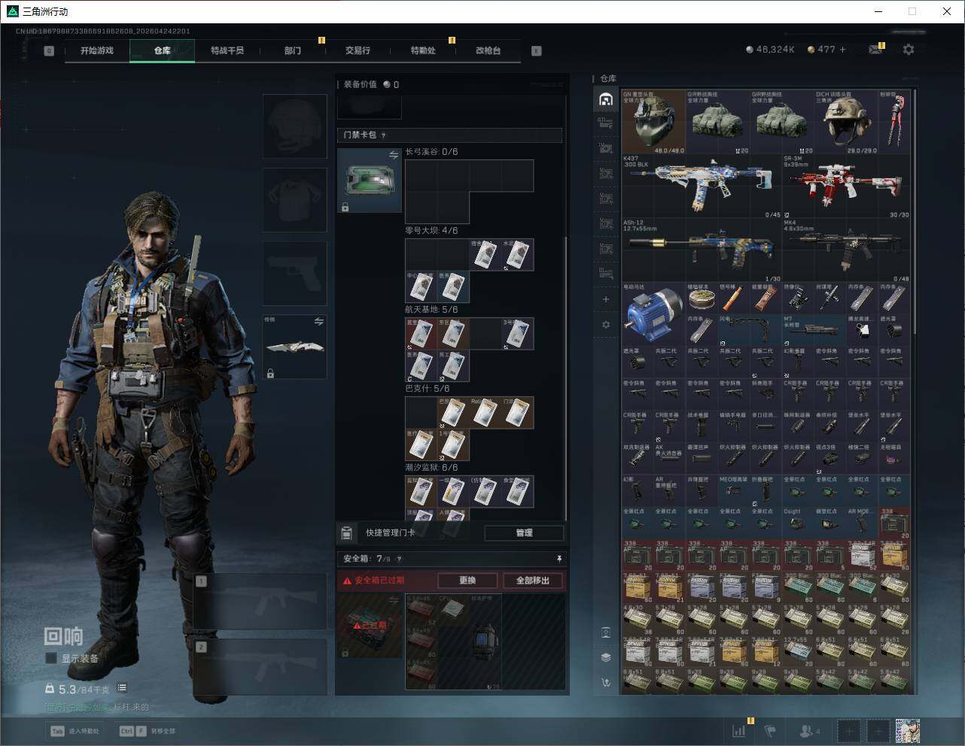Click the wearable device in the safe box
This screenshot has width=965, height=746.
coord(486,641)
